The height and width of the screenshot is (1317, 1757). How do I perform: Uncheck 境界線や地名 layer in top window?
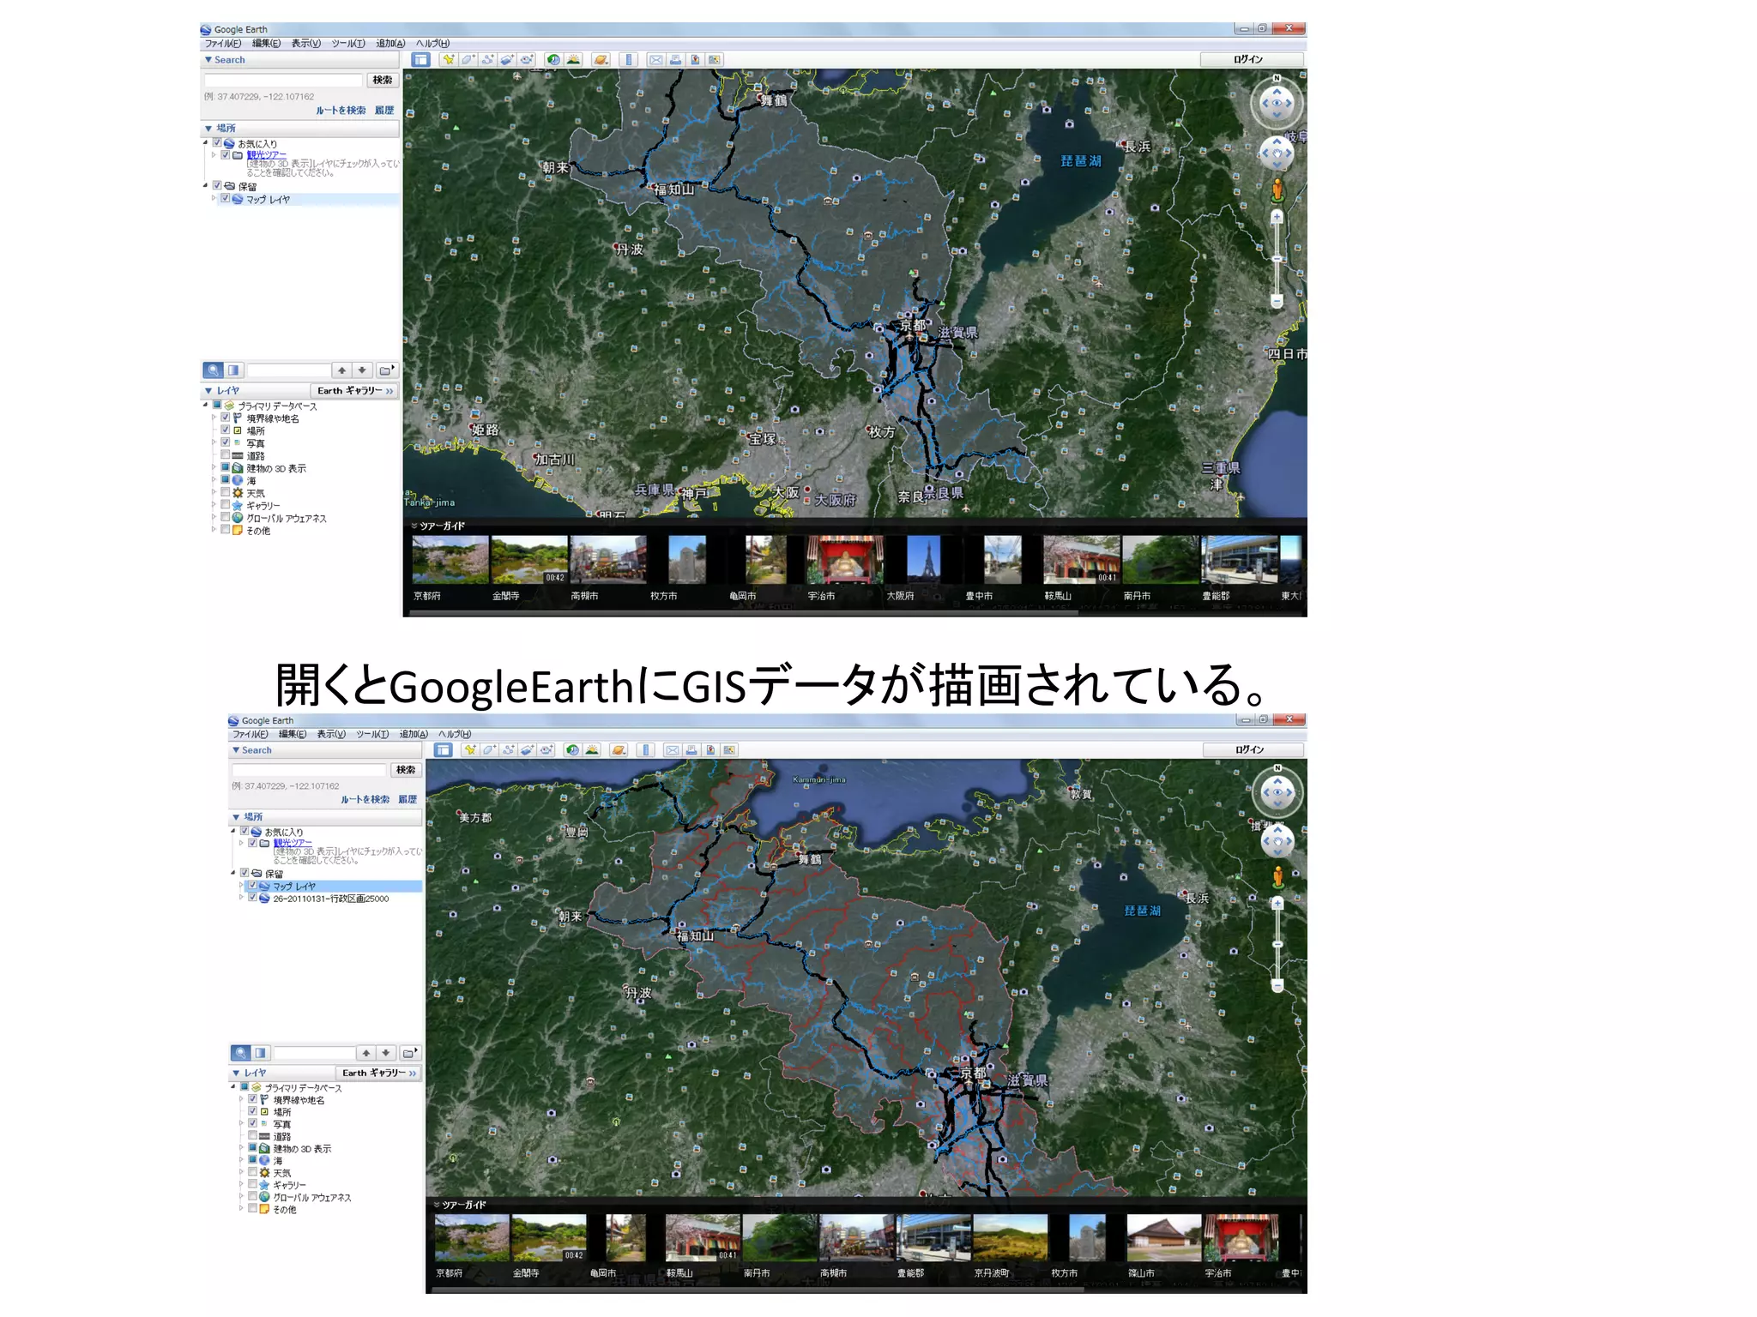coord(226,418)
